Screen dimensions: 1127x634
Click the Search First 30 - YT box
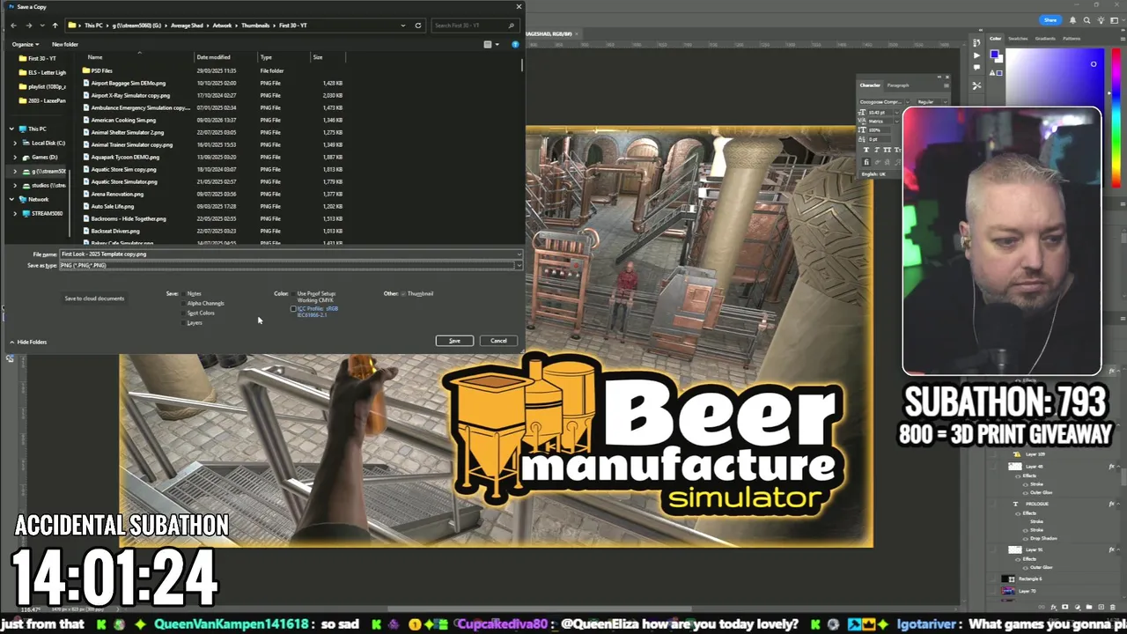point(474,26)
